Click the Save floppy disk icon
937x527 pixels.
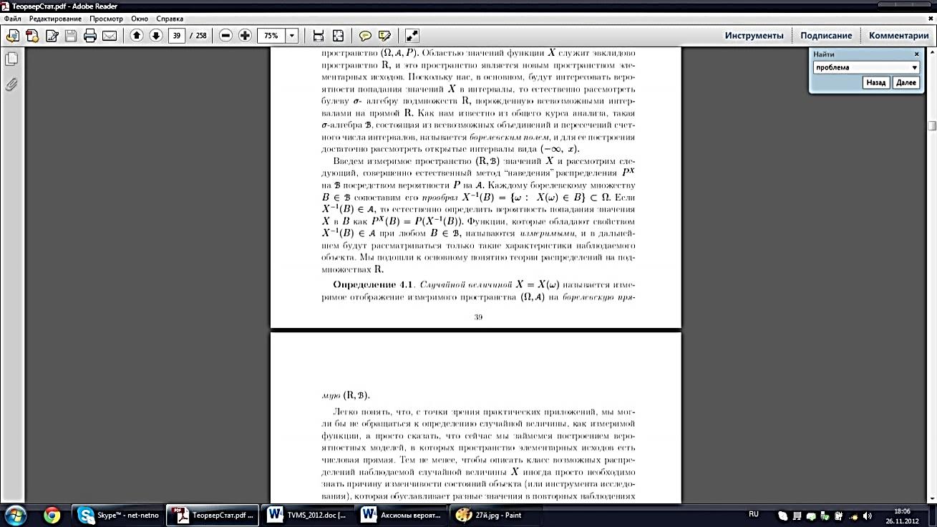point(71,35)
